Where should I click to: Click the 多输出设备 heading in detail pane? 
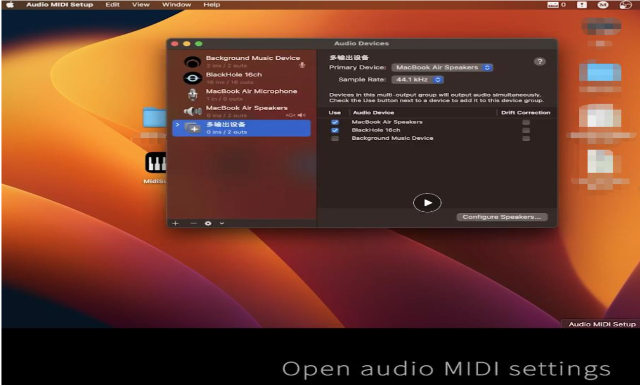point(349,58)
